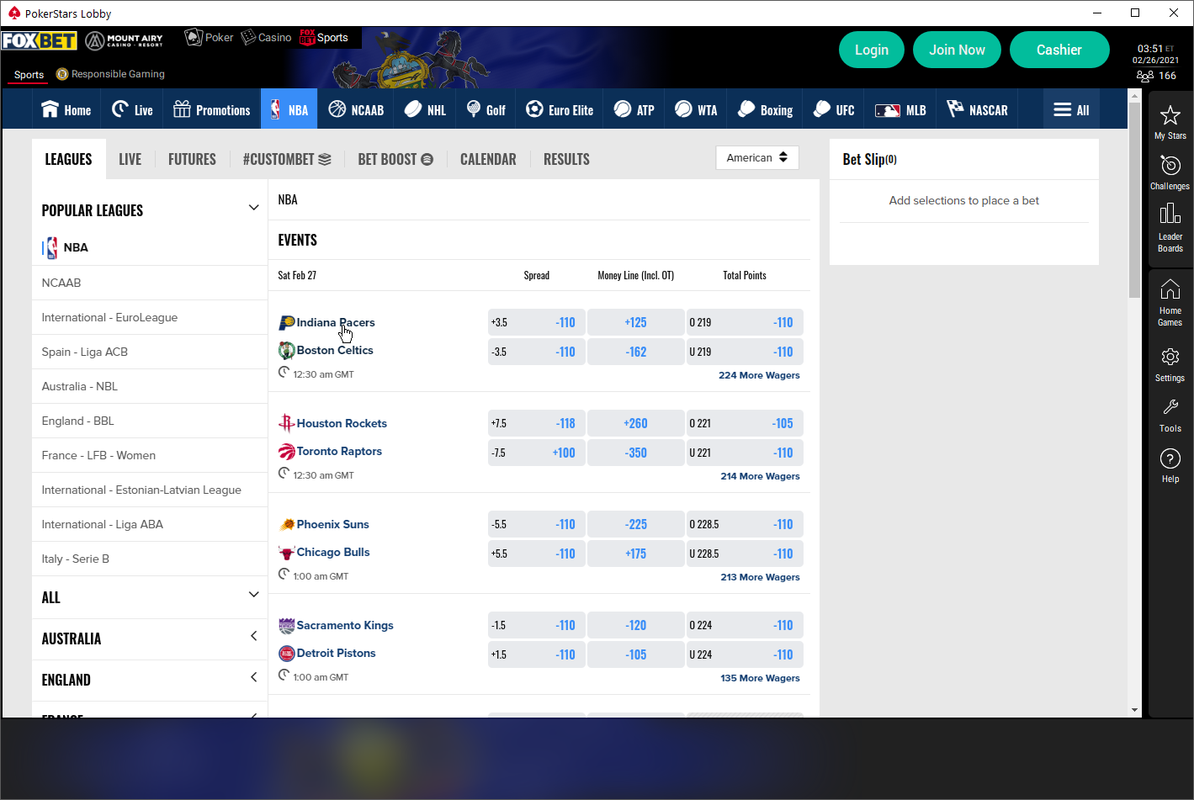Bet Detroit Pistons money line -105
The width and height of the screenshot is (1194, 800).
(x=635, y=654)
